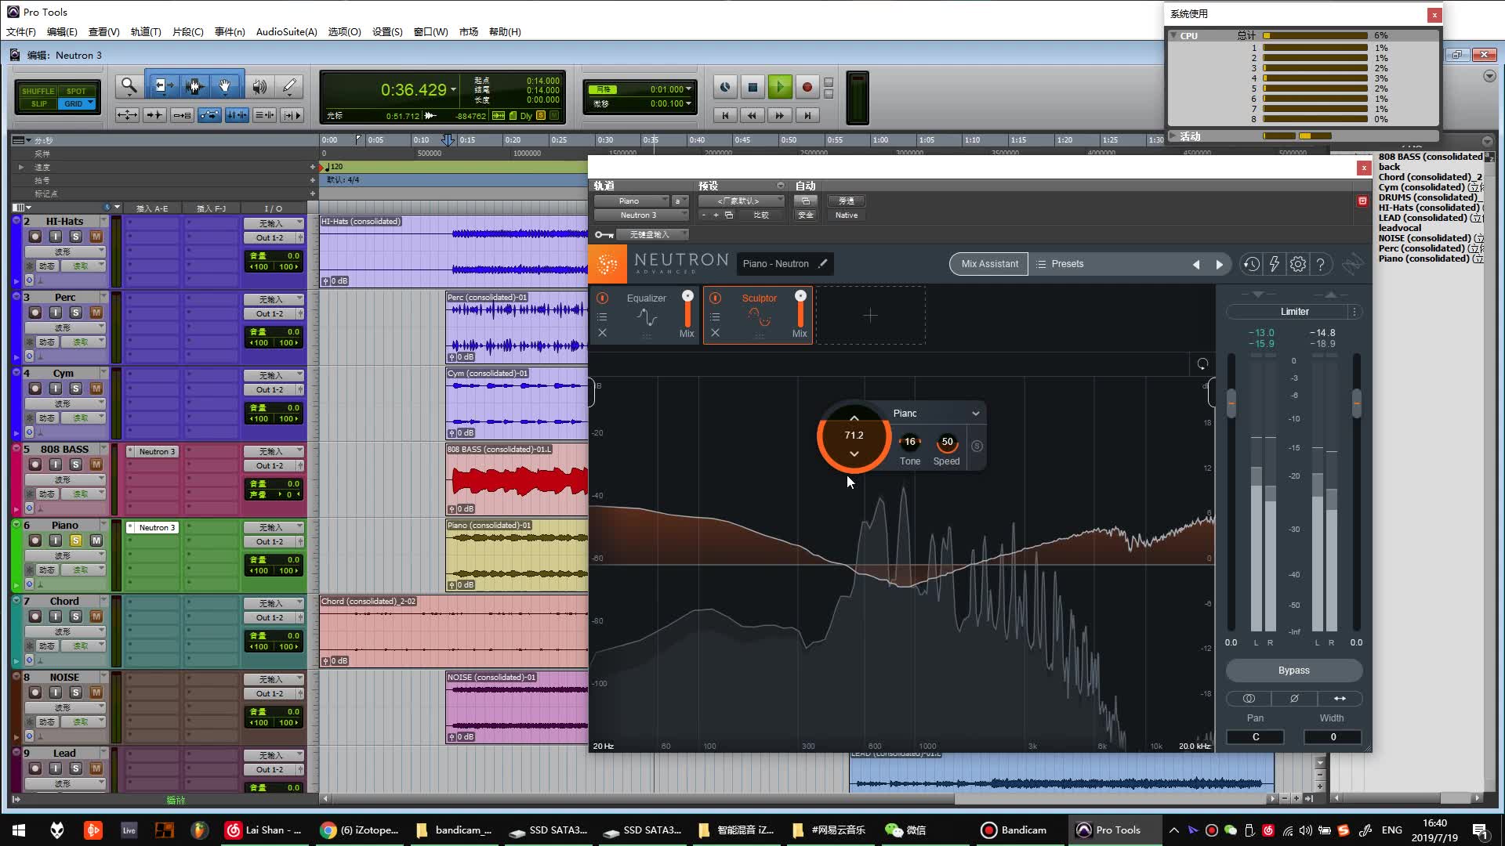Screen dimensions: 1505x846
Task: Open main counter format dropdown arrow
Action: (x=453, y=90)
